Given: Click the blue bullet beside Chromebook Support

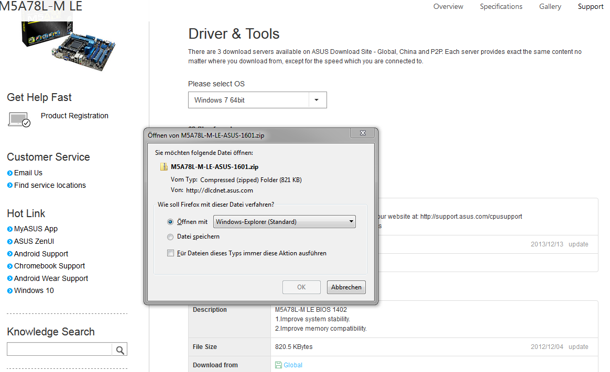Looking at the screenshot, I should click(x=10, y=266).
